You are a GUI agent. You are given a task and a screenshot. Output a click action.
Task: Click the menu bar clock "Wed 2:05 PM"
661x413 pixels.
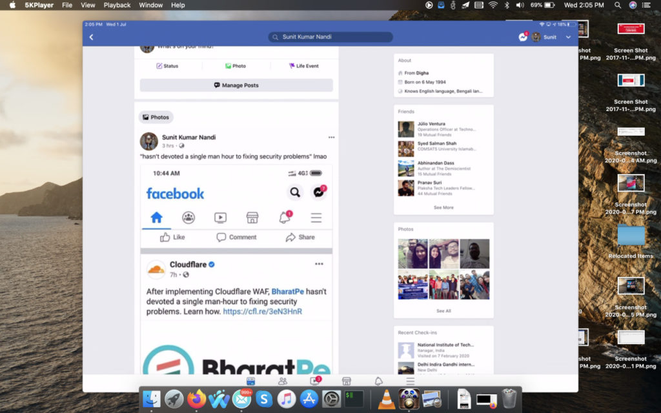[x=584, y=5]
